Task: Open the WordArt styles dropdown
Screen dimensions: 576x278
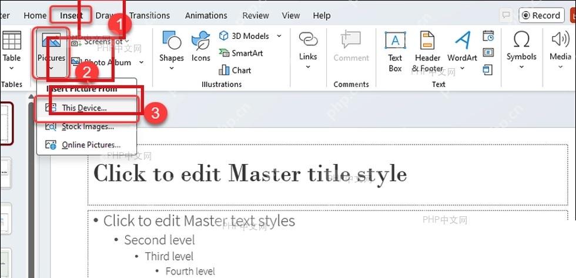Action: [462, 51]
